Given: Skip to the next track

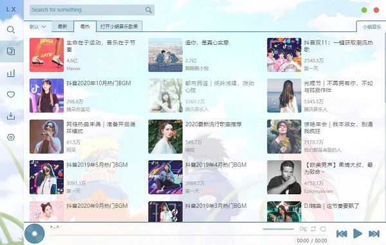Looking at the screenshot, I should (x=374, y=233).
